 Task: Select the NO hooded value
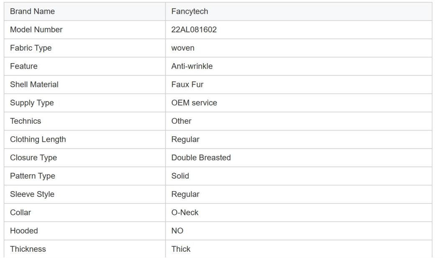[177, 231]
